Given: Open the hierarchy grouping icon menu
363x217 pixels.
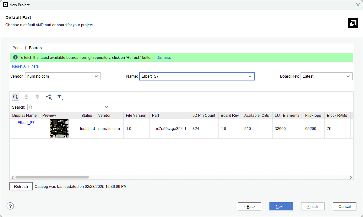Looking at the screenshot, I should click(49, 97).
